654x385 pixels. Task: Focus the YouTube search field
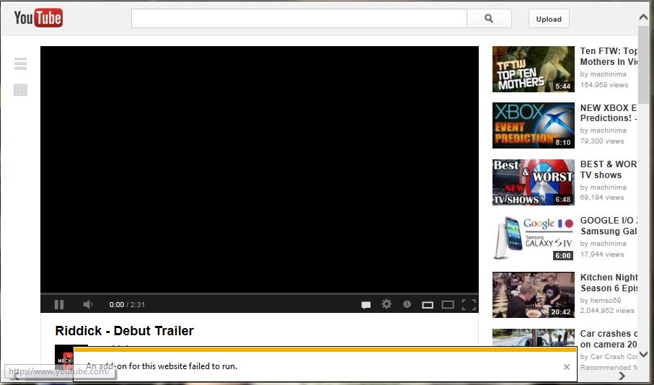299,18
